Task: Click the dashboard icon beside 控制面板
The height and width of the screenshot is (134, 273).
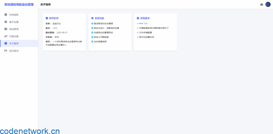Action: point(6,15)
